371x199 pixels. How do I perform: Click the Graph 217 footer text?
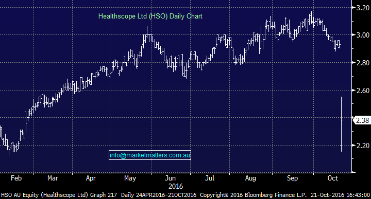pos(104,195)
